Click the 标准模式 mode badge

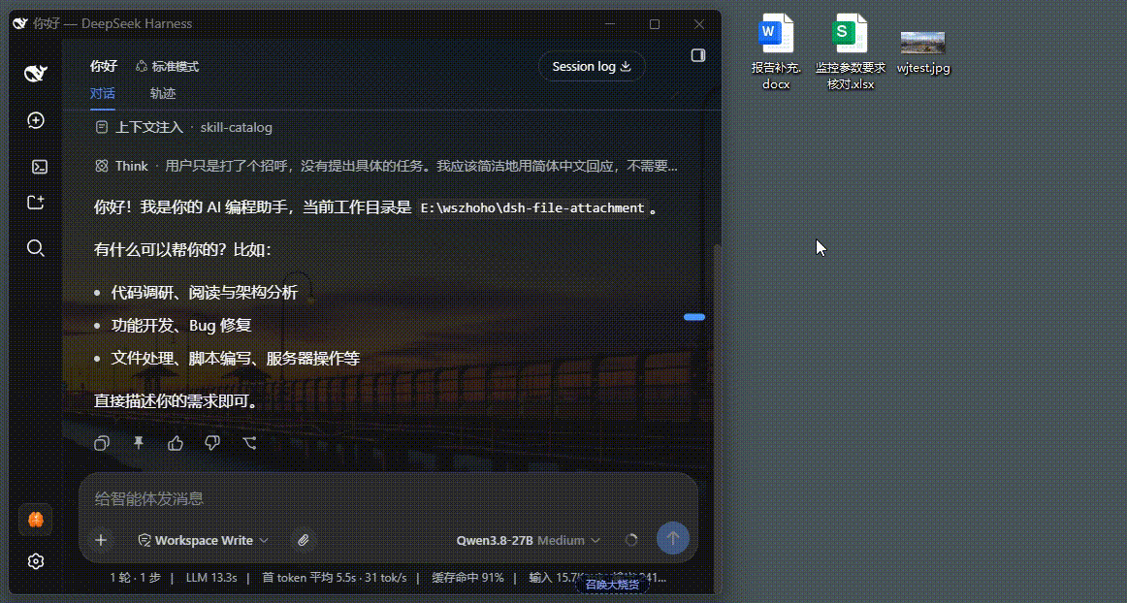pyautogui.click(x=167, y=66)
